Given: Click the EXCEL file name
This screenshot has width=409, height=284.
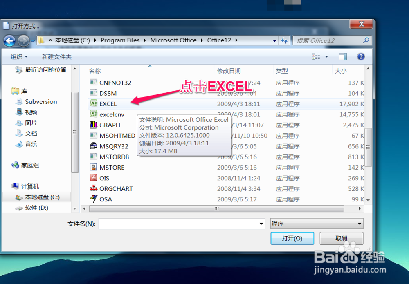Looking at the screenshot, I should coord(108,104).
